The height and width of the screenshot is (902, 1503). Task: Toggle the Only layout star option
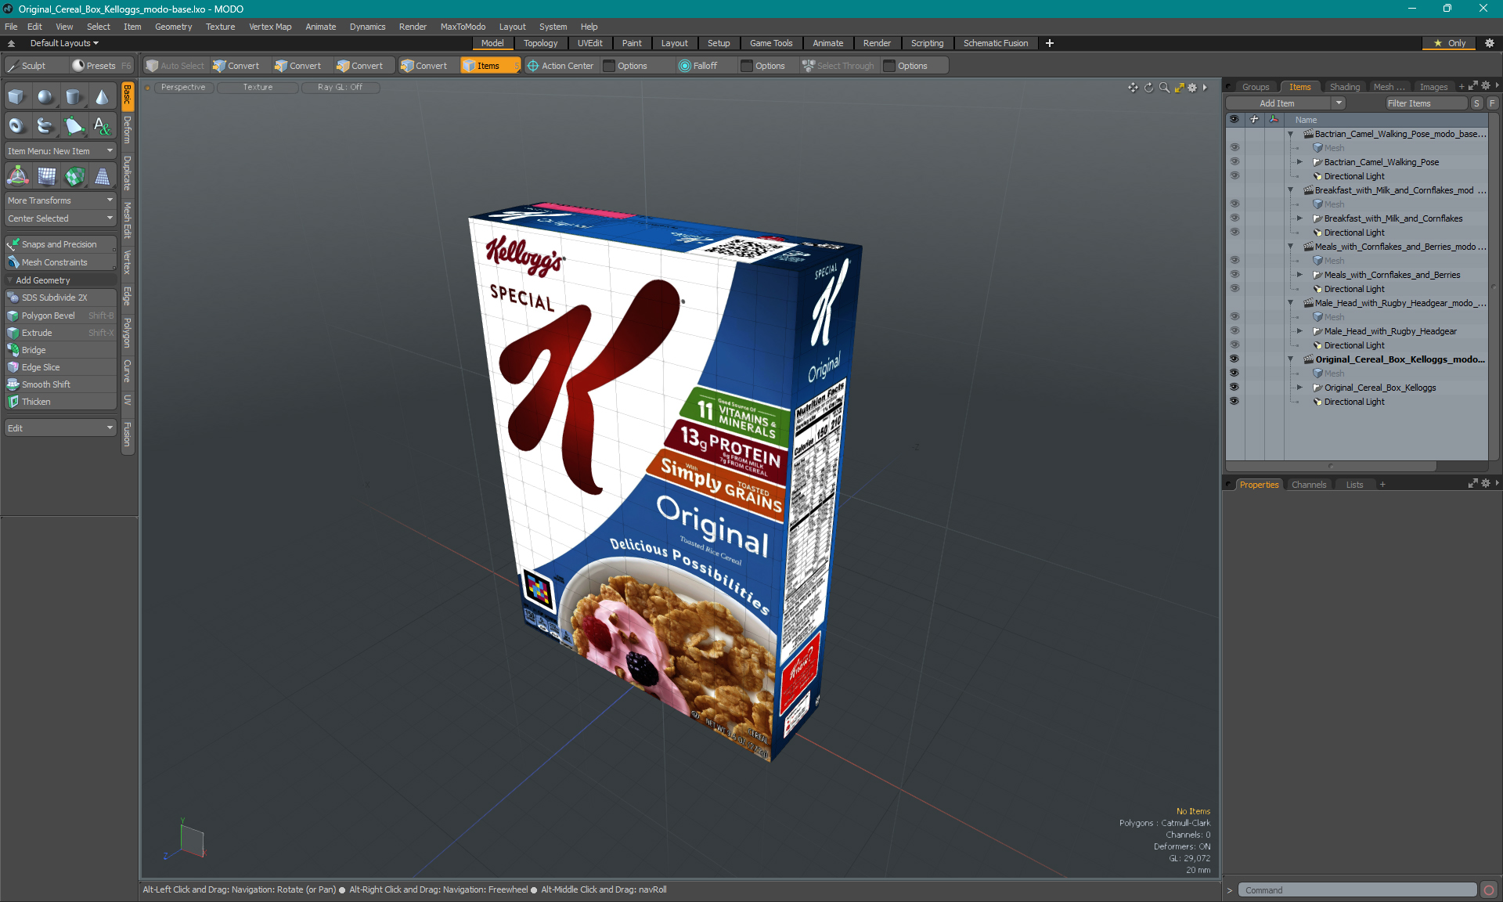point(1450,43)
